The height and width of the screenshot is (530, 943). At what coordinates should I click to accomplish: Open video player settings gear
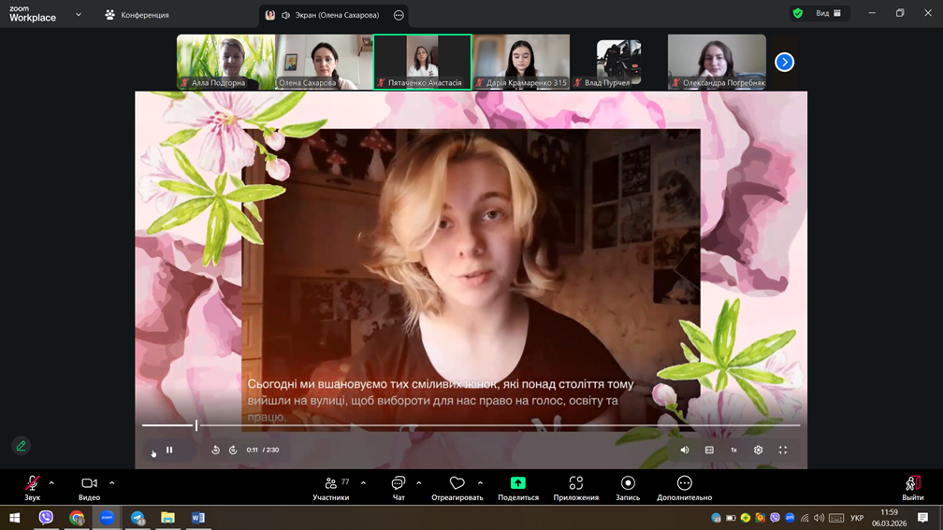pyautogui.click(x=758, y=450)
